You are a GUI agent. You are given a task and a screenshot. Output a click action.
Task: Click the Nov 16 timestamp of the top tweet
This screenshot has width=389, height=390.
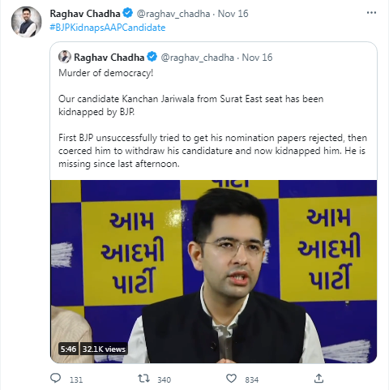233,14
